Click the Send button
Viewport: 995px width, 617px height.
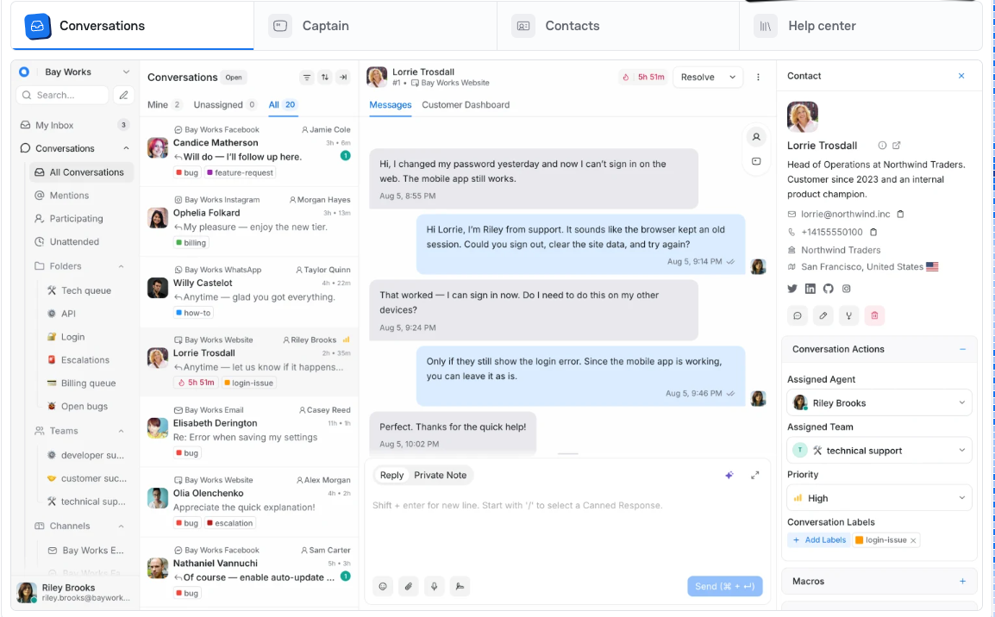click(724, 587)
